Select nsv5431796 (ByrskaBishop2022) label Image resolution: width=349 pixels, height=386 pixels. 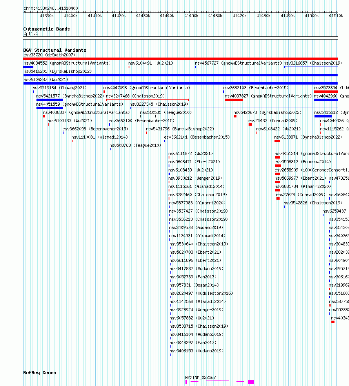tap(180, 129)
